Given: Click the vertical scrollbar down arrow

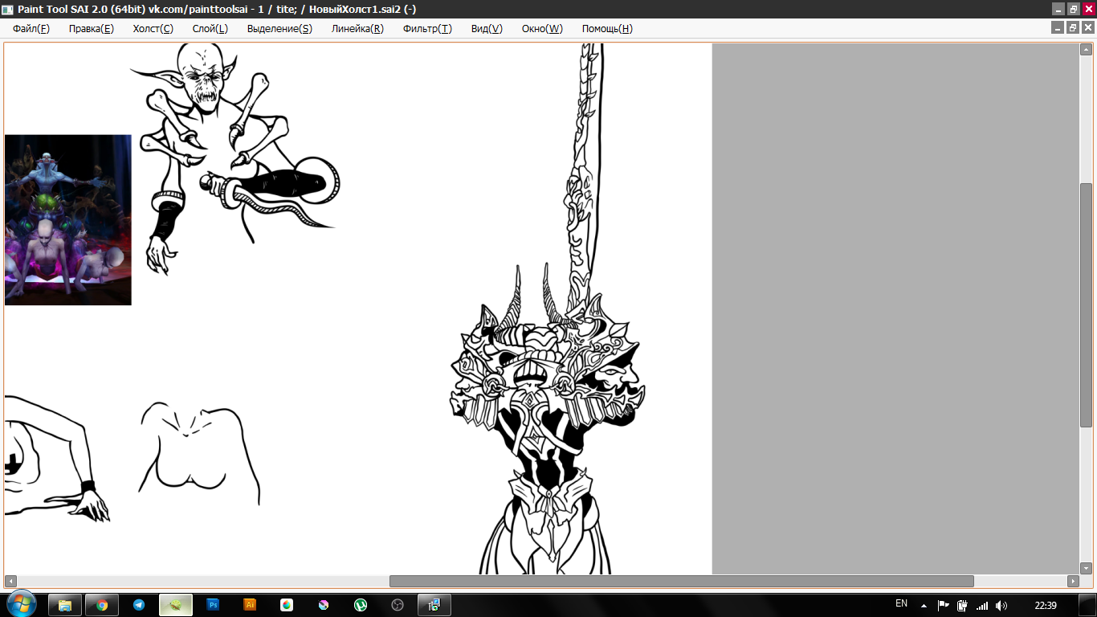Looking at the screenshot, I should coord(1086,567).
